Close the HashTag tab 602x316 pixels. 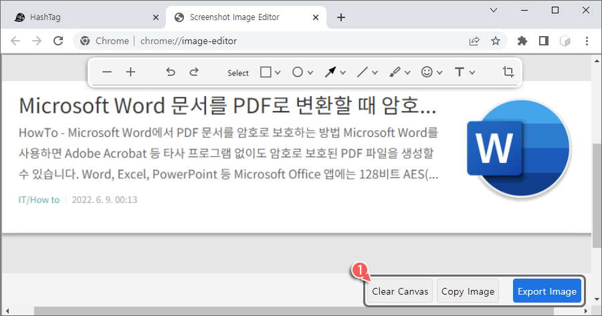pos(155,17)
